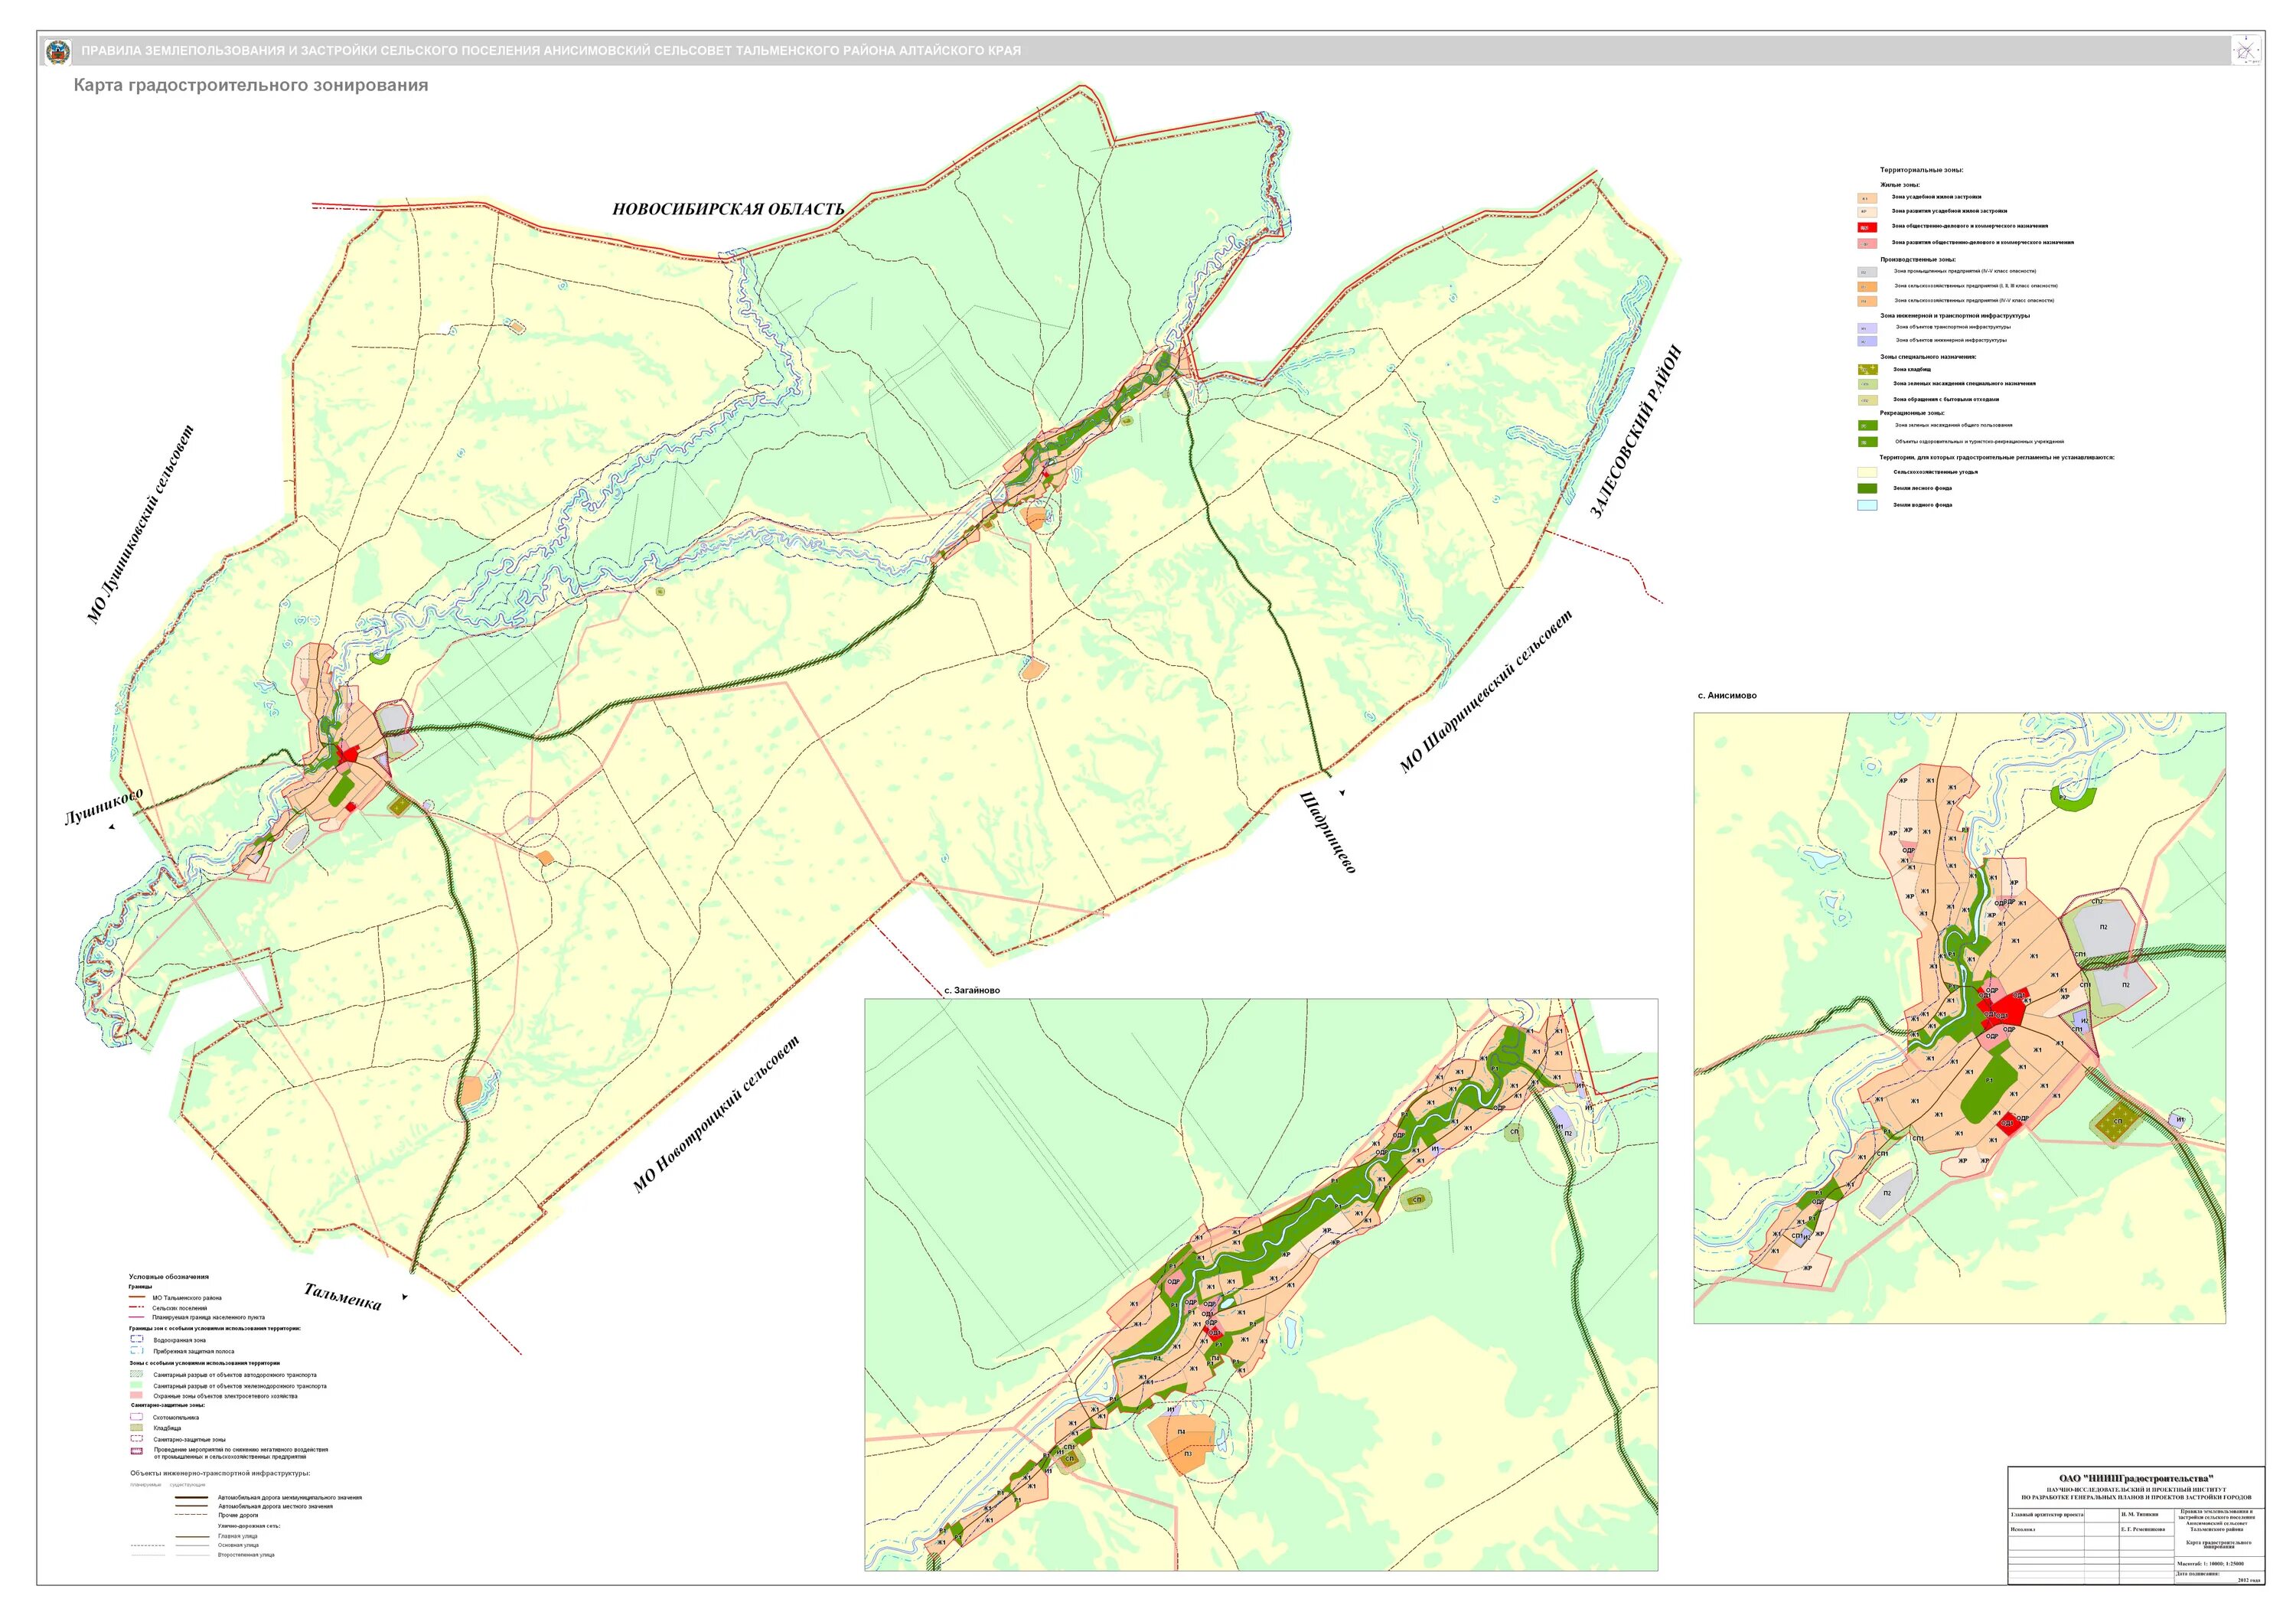Click the pink Зона развития общественно-делового swatch
The width and height of the screenshot is (2296, 1612).
(1867, 243)
